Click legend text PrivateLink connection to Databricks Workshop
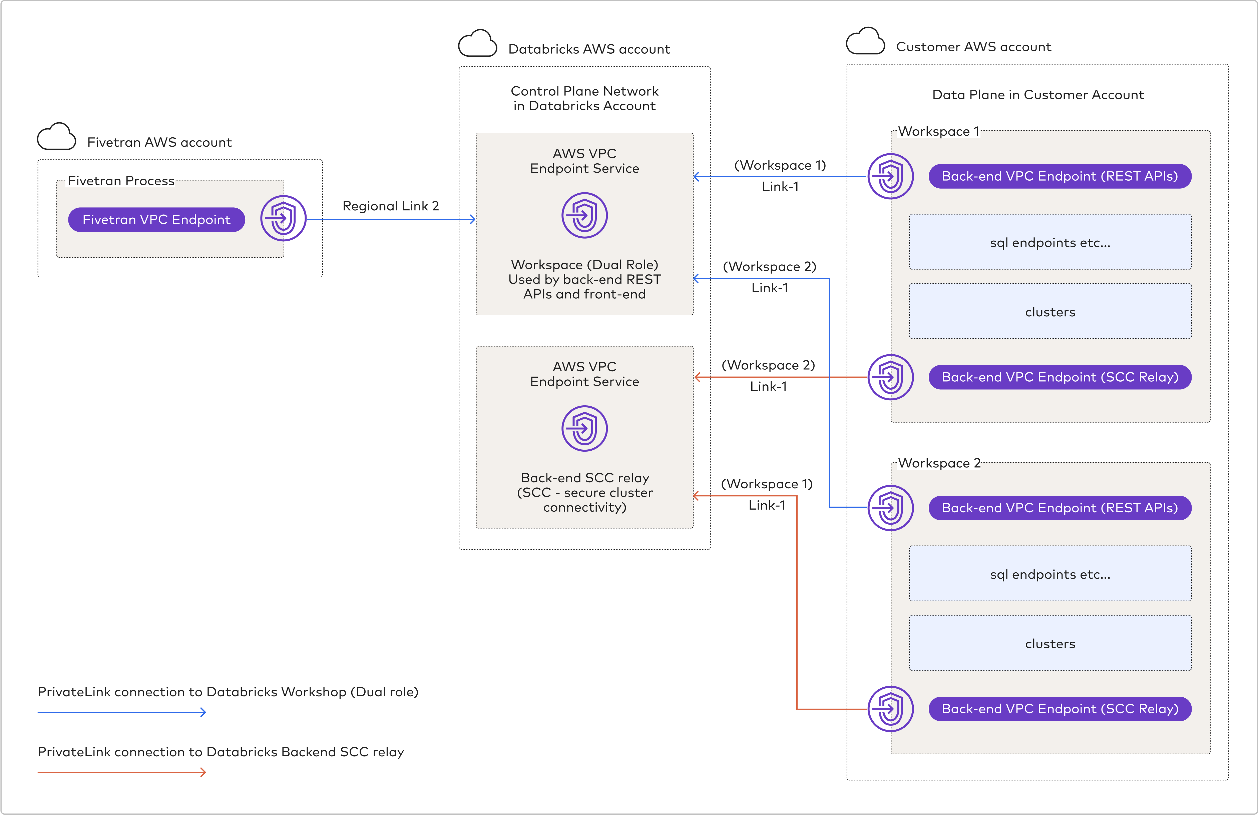This screenshot has height=815, width=1258. click(x=228, y=692)
